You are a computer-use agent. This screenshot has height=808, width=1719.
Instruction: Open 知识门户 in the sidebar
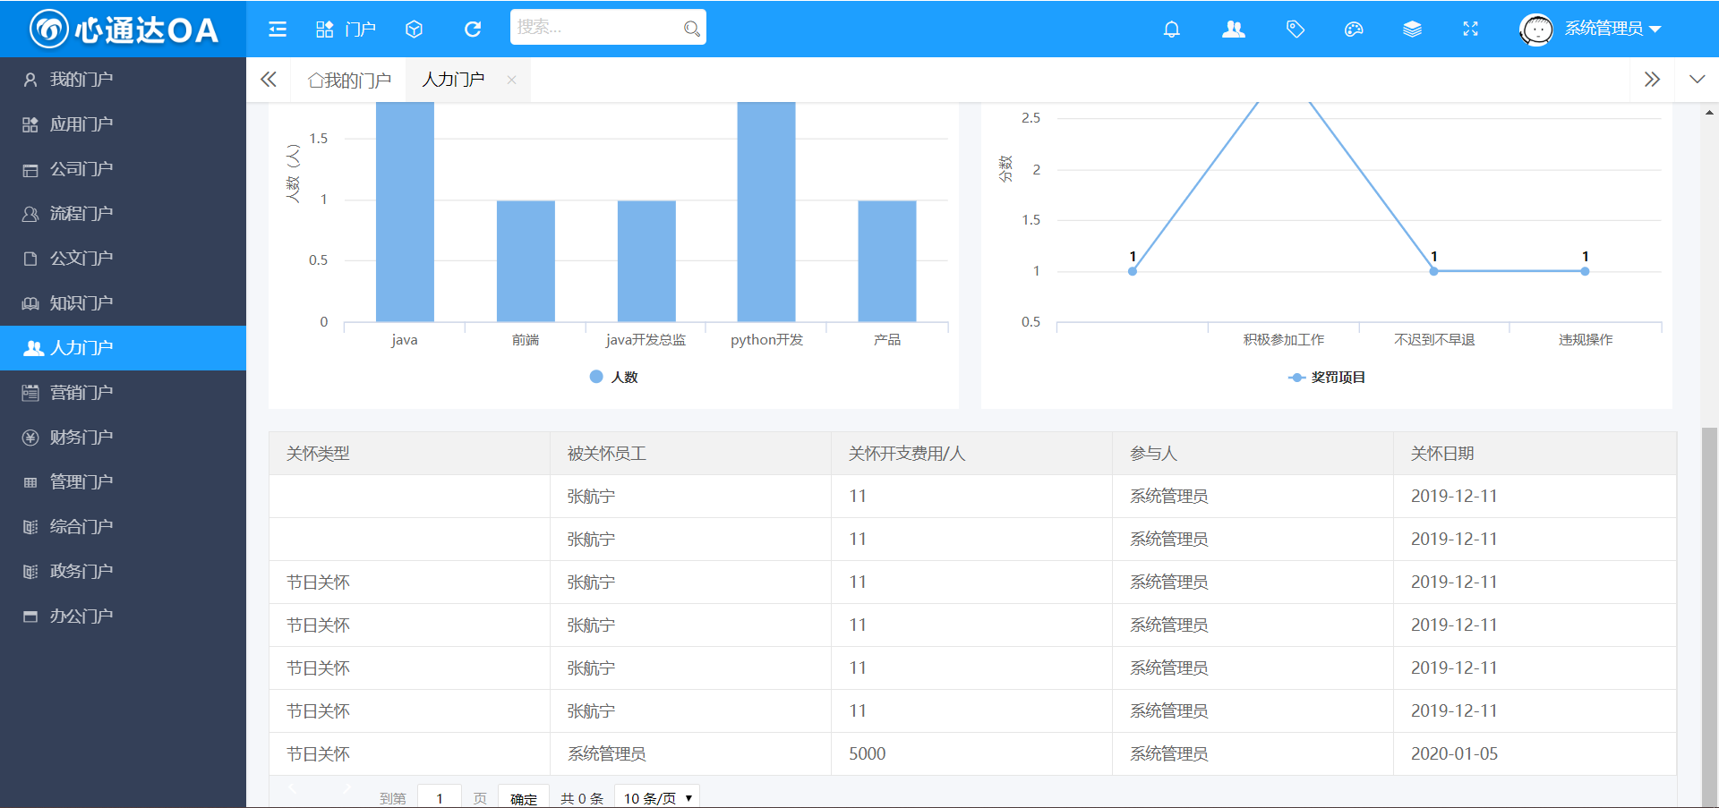123,303
